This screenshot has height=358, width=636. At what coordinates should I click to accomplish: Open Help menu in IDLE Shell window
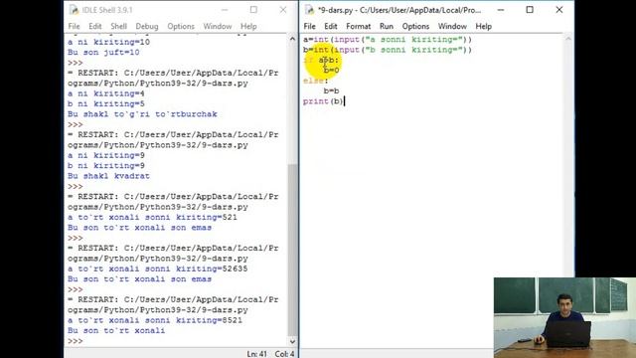pyautogui.click(x=248, y=27)
